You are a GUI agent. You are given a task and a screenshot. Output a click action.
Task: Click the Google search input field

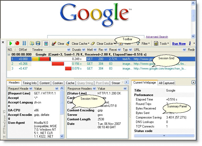click(96, 37)
